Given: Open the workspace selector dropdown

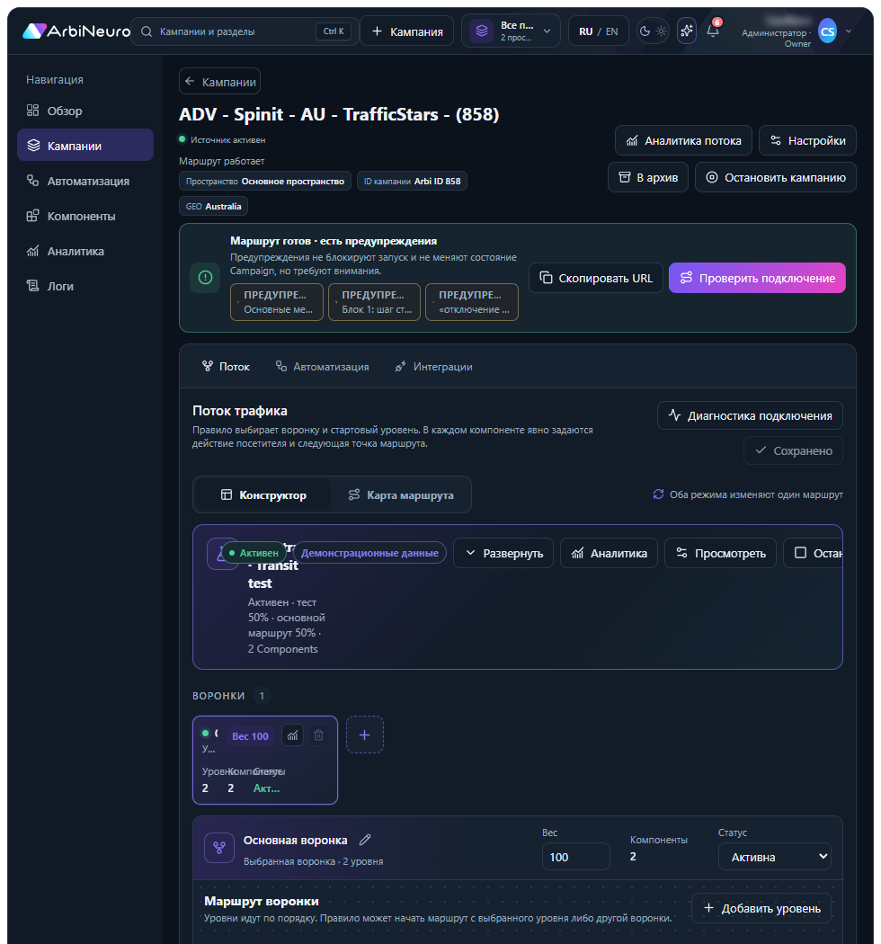Looking at the screenshot, I should tap(511, 31).
